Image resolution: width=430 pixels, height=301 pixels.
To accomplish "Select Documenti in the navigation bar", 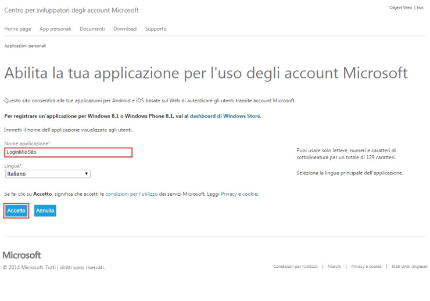I will click(92, 29).
